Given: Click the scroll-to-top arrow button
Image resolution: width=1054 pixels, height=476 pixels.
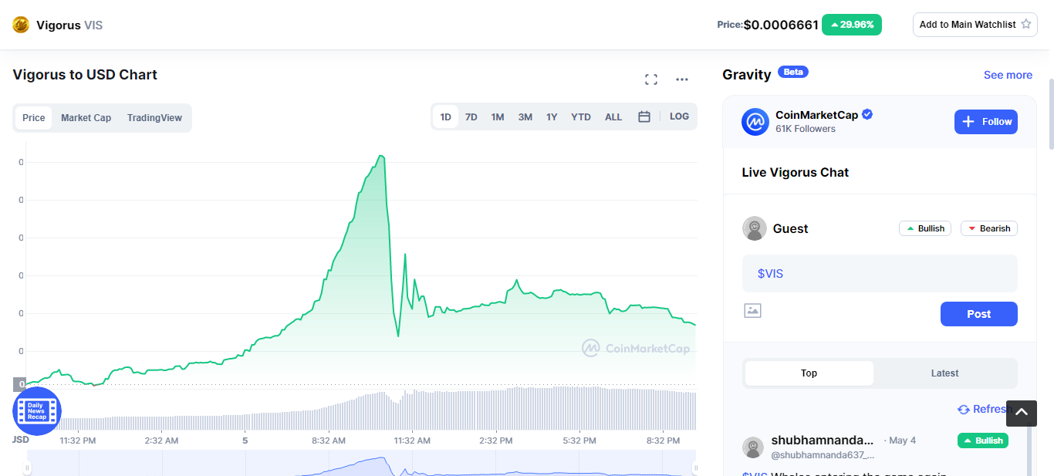Looking at the screenshot, I should point(1021,414).
